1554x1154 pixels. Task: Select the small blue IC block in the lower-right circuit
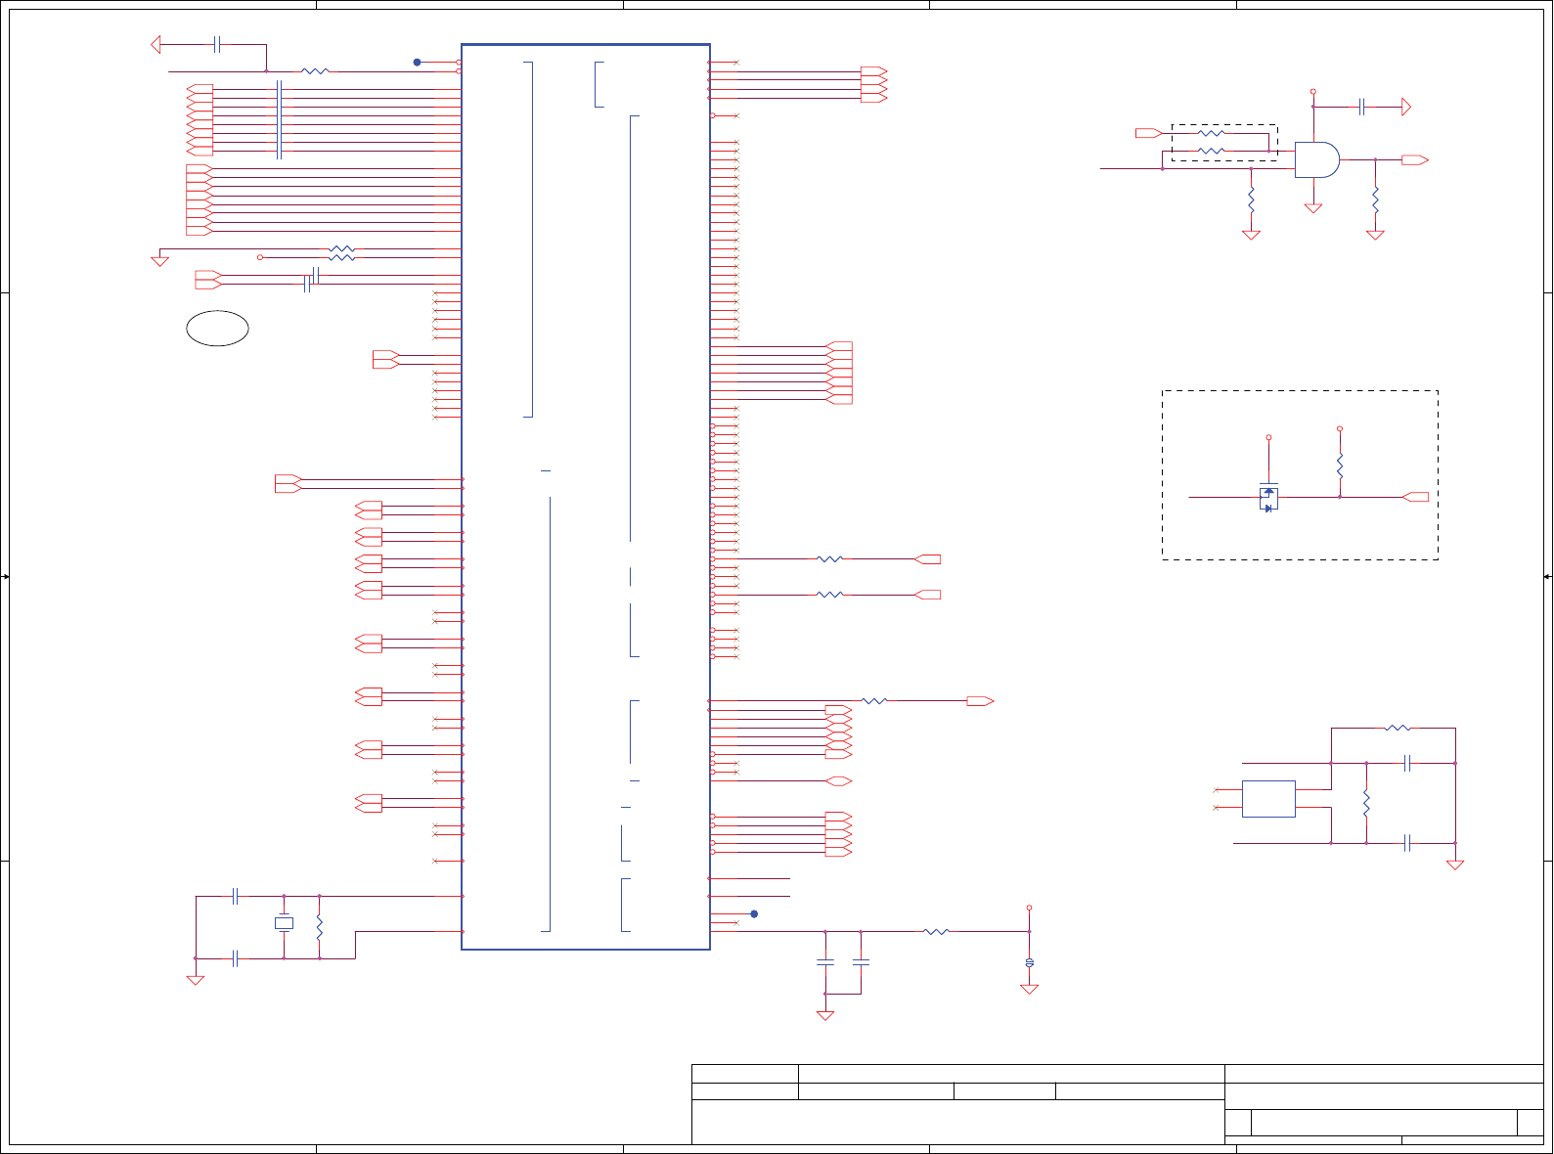[x=1268, y=799]
